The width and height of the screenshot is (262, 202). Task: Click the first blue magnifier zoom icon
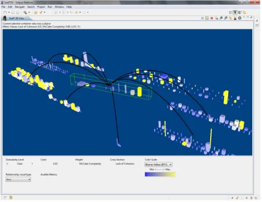pos(221,18)
